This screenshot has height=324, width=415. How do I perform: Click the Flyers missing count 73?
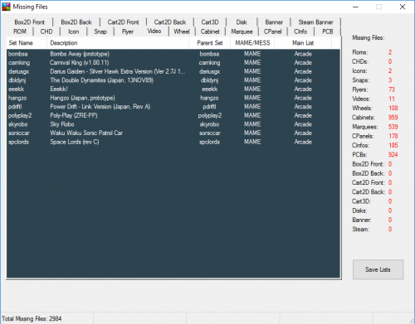tap(392, 89)
